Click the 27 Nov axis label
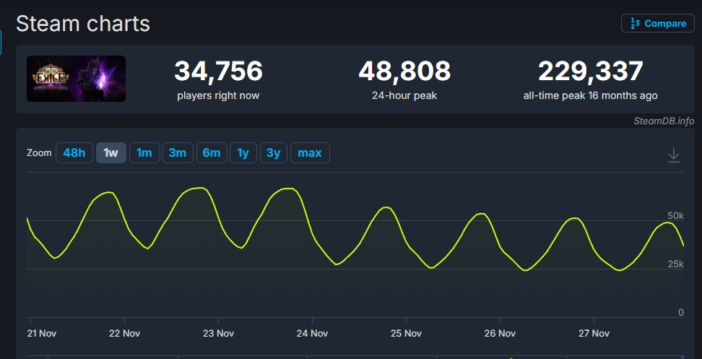The image size is (702, 359). click(x=594, y=334)
